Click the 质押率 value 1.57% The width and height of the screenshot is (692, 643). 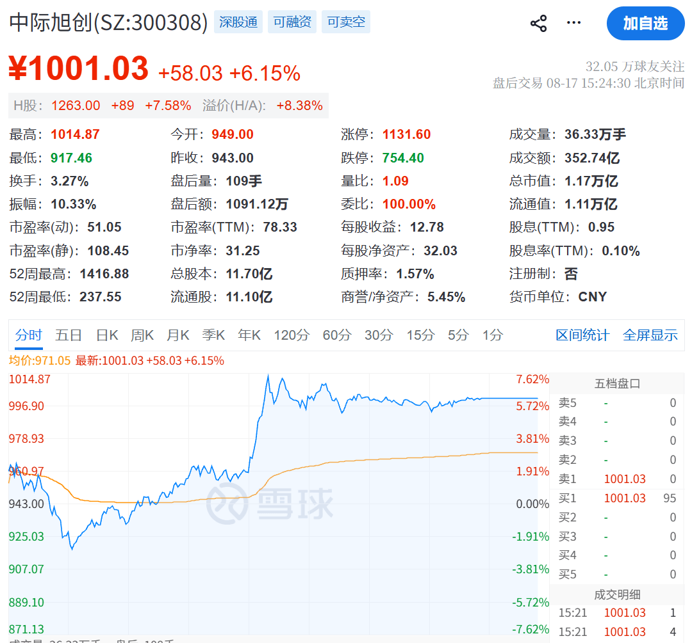(415, 274)
